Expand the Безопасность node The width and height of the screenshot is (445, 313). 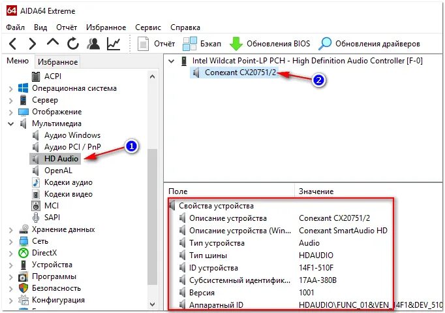coord(11,289)
